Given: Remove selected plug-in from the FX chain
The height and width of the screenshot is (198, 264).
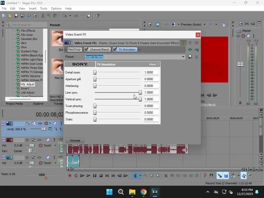Looking at the screenshot, I should coord(197,49).
